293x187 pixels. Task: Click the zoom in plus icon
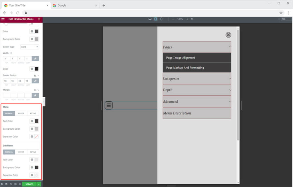pyautogui.click(x=187, y=19)
